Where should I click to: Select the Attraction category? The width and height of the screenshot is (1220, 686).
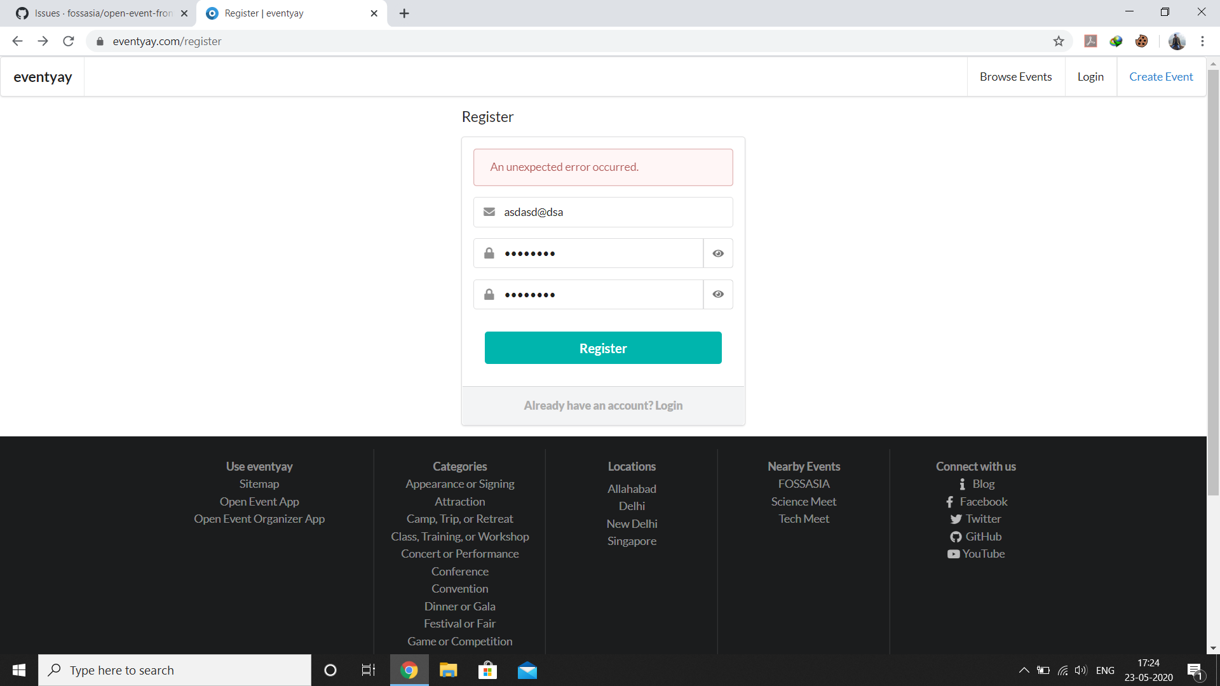pyautogui.click(x=460, y=502)
